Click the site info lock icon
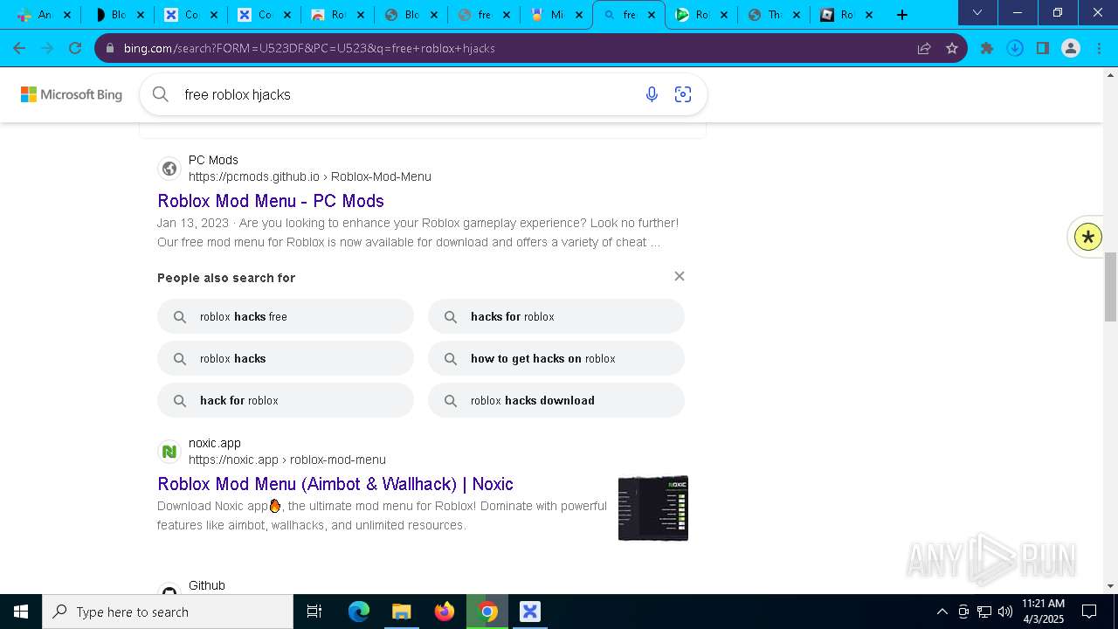This screenshot has width=1118, height=629. point(110,48)
